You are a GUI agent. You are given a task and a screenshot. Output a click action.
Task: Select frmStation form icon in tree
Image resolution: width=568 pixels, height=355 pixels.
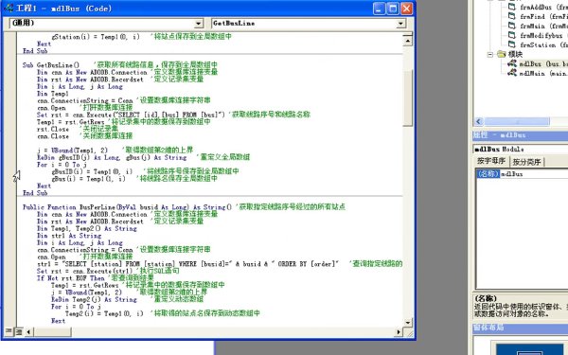point(512,44)
